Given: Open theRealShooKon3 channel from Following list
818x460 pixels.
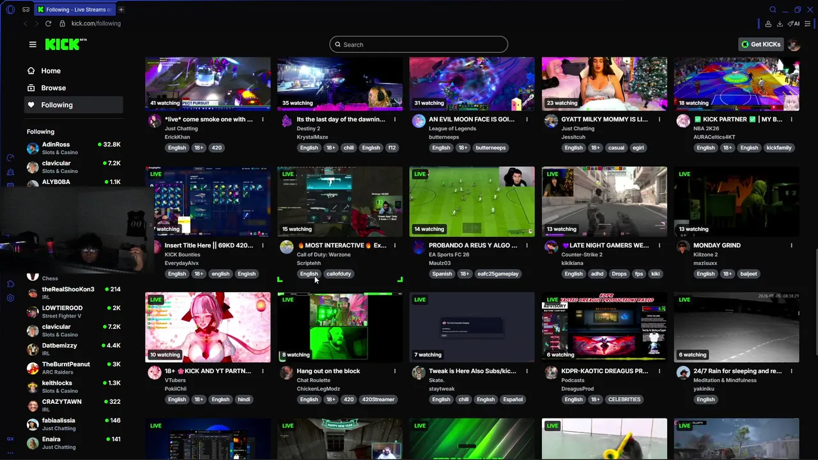Looking at the screenshot, I should tap(73, 293).
